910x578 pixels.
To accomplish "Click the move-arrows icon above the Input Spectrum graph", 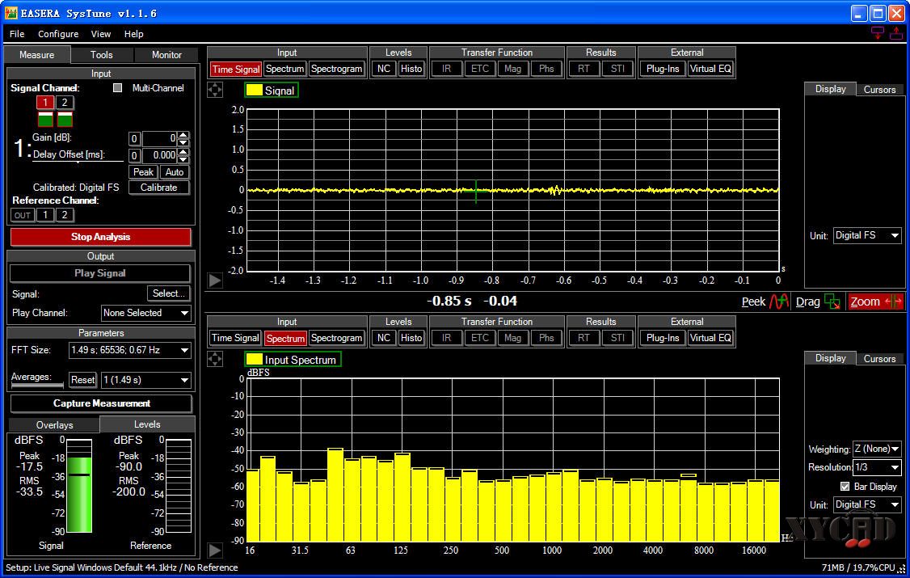I will click(215, 359).
